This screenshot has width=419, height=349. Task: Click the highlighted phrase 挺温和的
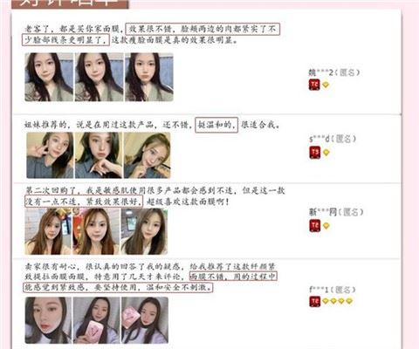[216, 125]
